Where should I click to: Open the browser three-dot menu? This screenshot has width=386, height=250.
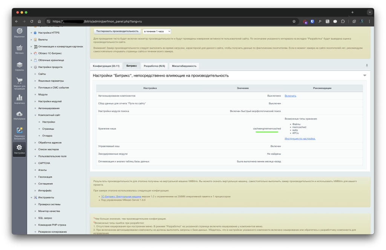369,21
